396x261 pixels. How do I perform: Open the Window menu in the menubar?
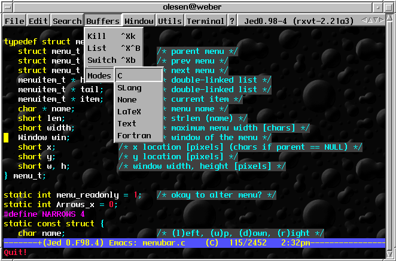click(x=139, y=21)
